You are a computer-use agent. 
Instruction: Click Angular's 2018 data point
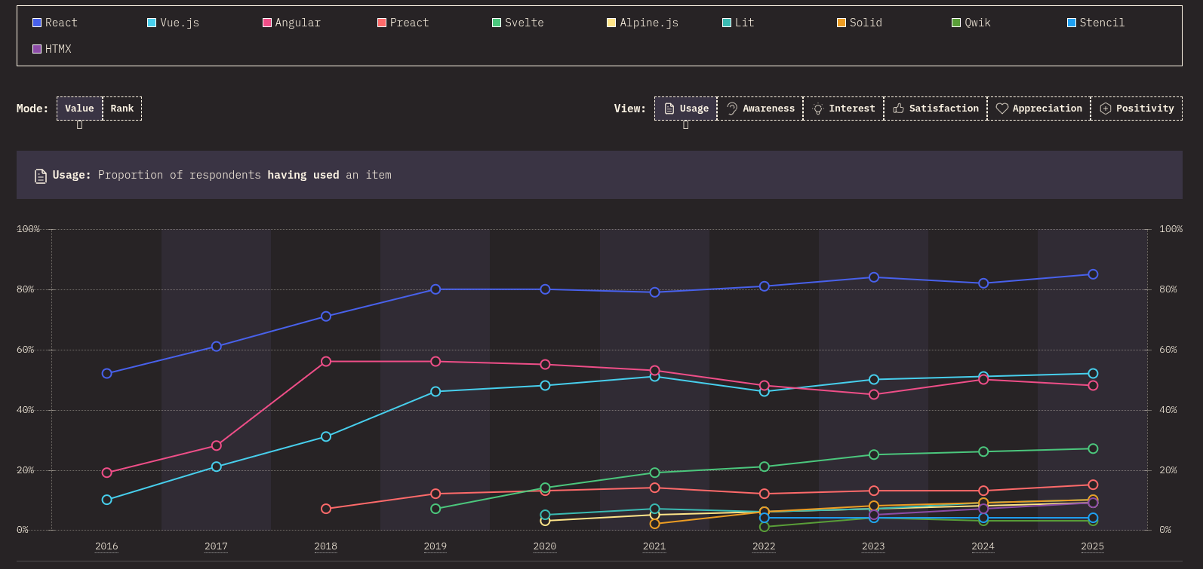point(326,362)
